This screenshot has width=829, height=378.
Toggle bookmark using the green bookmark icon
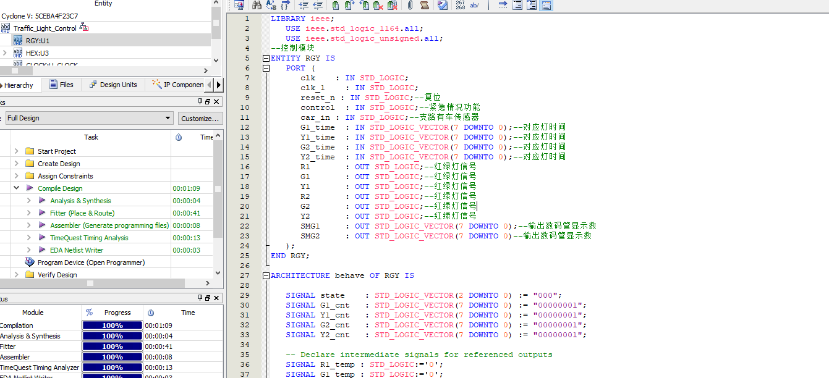[x=335, y=5]
